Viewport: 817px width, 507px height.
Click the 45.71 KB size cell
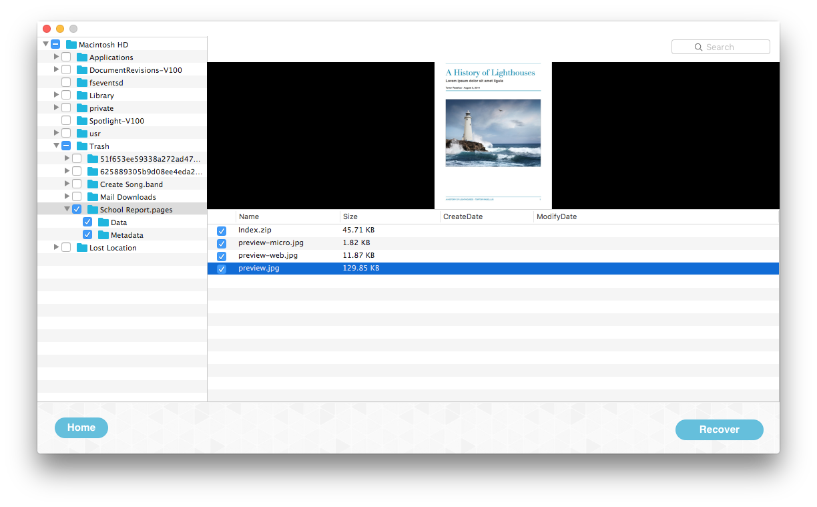coord(358,230)
